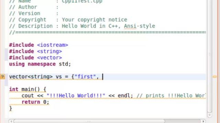Click the string literal "!!!Hello World!!!"
The image size is (220, 123).
(x=76, y=96)
